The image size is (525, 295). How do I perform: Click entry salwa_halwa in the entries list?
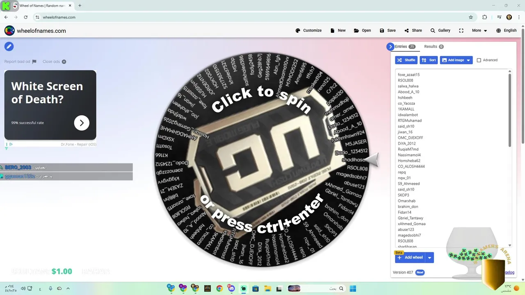(408, 86)
